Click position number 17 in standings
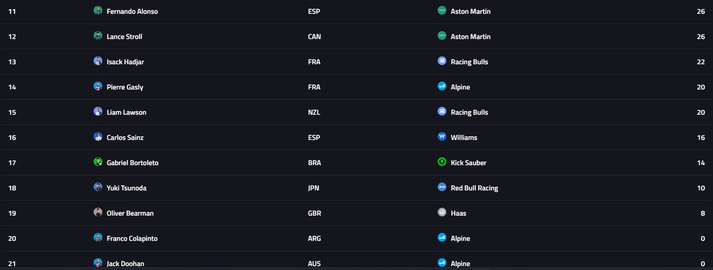Viewport: 713px width, 270px height. coord(12,163)
